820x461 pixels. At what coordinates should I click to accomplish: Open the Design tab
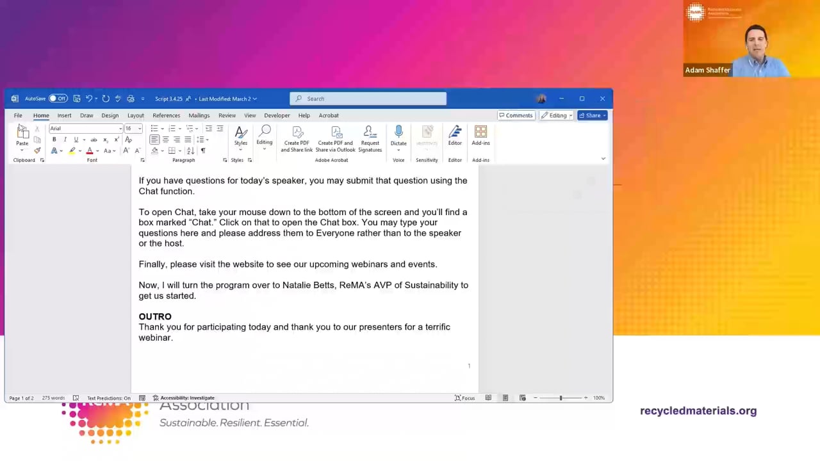coord(110,115)
